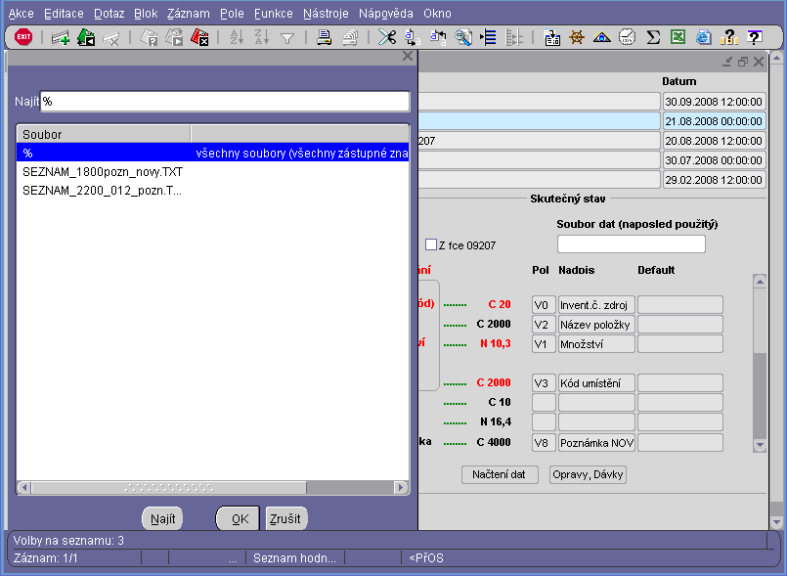Click the date field 21.08.2008 00:00:00
Screen dimensions: 787x576
click(715, 121)
